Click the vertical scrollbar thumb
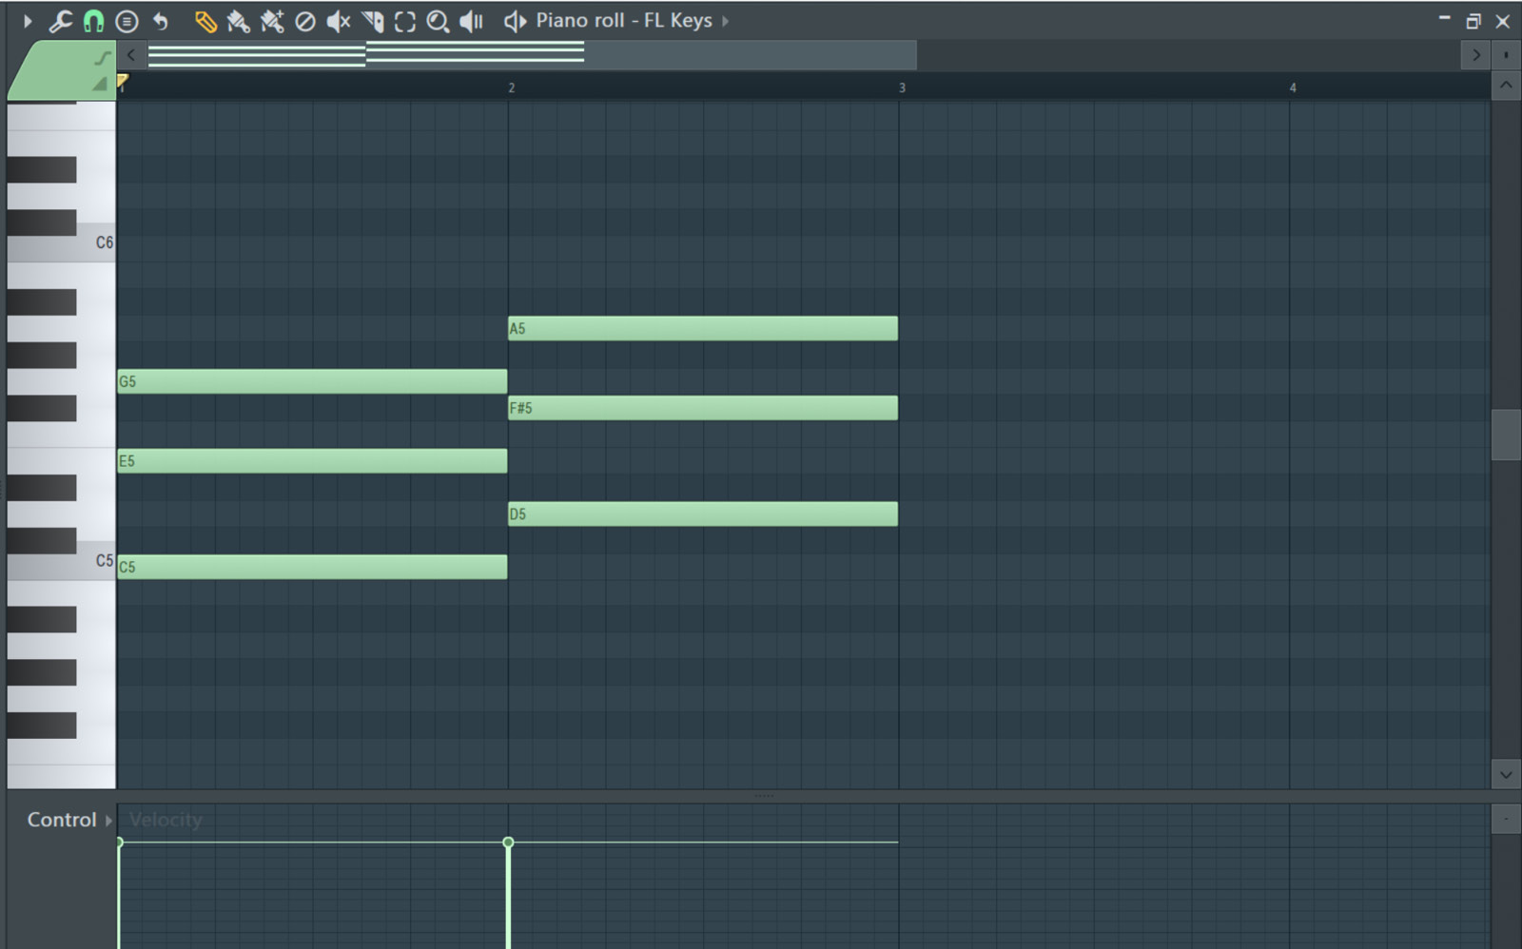This screenshot has width=1522, height=949. click(1506, 435)
